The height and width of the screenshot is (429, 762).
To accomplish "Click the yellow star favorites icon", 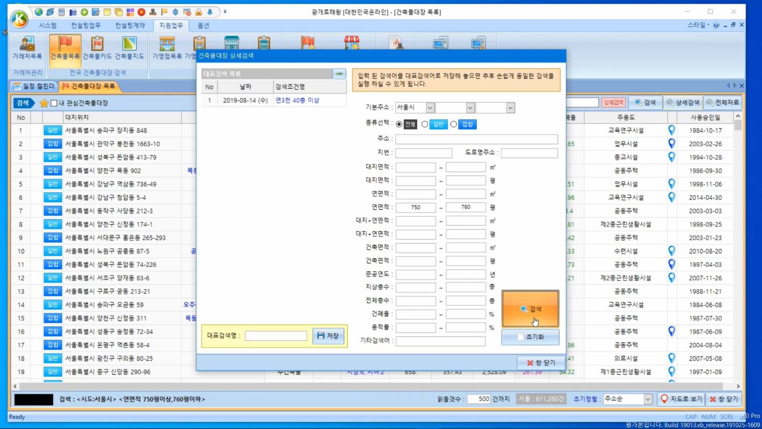I will coord(44,103).
